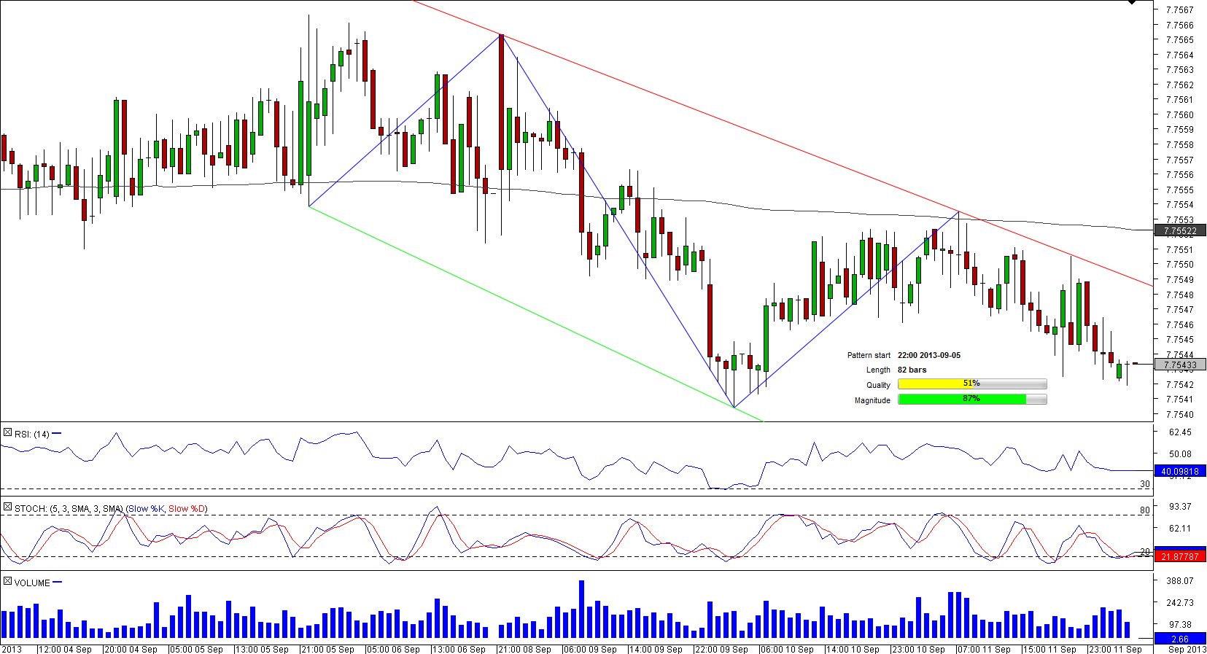Click the Quality 51% progress bar
Image resolution: width=1207 pixels, height=654 pixels.
(972, 384)
